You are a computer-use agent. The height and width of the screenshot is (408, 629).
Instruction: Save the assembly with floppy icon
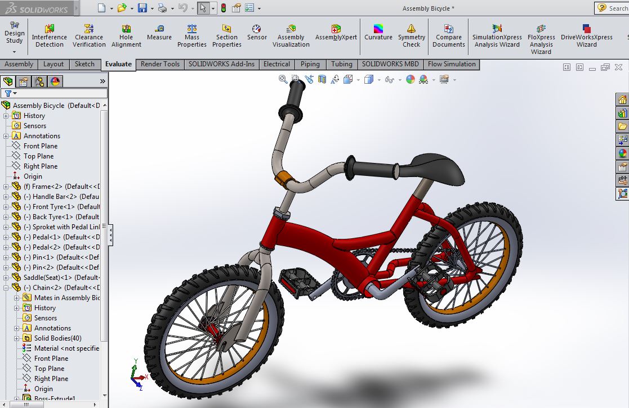coord(142,8)
